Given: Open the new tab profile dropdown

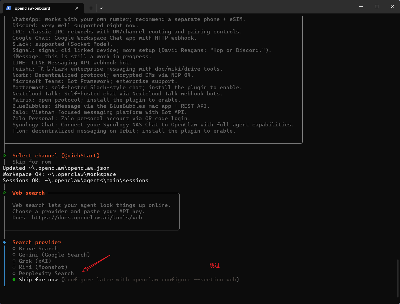Looking at the screenshot, I should [101, 8].
